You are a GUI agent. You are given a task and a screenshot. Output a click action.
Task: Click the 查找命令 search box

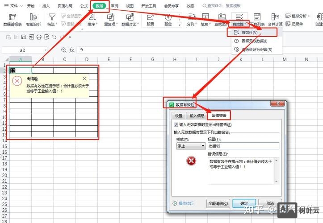pos(222,6)
